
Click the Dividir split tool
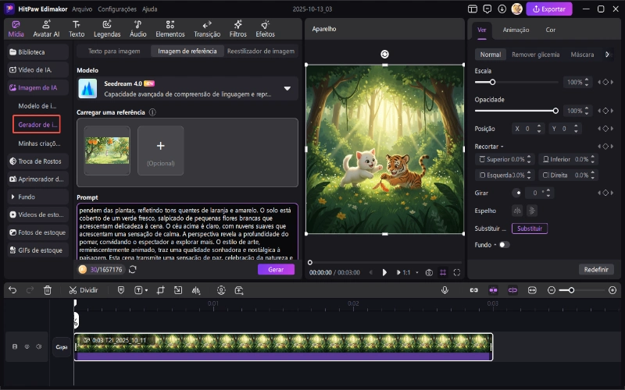click(84, 289)
